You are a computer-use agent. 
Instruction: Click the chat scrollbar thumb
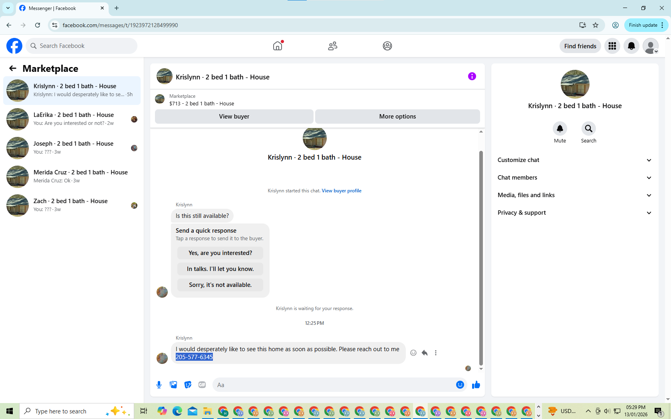(x=481, y=258)
